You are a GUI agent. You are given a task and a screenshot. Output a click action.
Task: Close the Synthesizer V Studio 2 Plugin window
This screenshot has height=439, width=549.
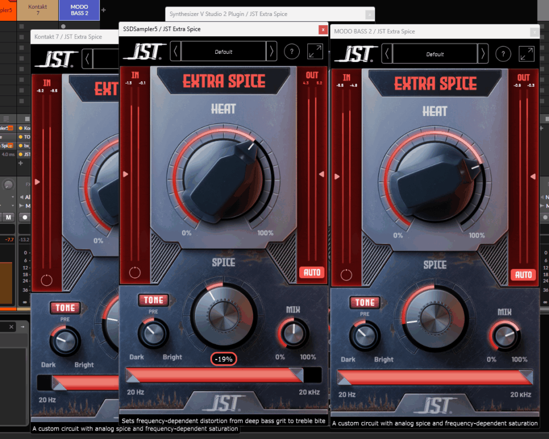(x=369, y=14)
